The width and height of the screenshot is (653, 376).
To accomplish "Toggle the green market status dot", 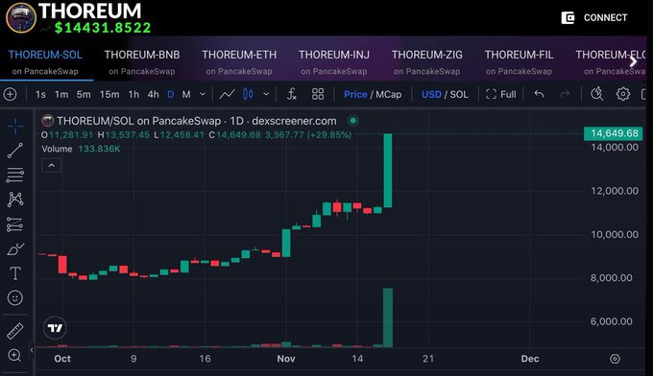I will (x=353, y=121).
